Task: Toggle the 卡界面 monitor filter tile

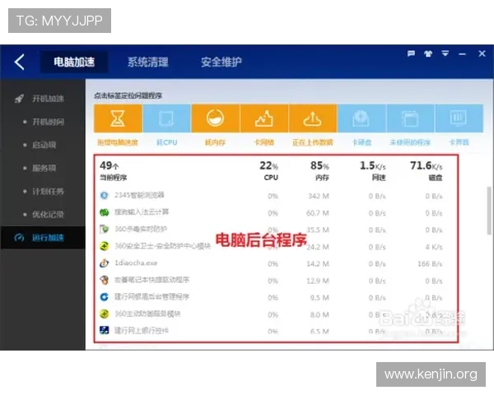Action: point(459,118)
